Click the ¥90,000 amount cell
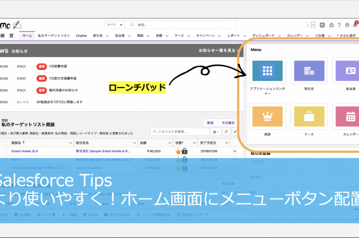Image resolution: width=359 pixels, height=238 pixels. 154,151
